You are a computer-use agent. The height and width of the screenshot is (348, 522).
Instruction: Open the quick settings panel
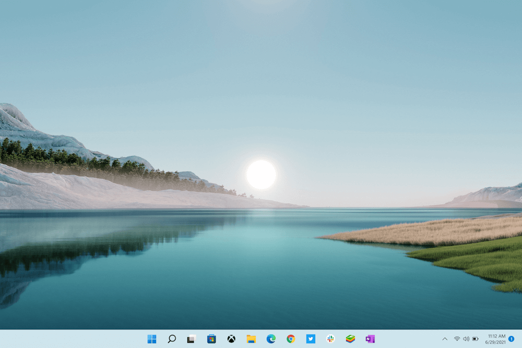[x=466, y=339]
